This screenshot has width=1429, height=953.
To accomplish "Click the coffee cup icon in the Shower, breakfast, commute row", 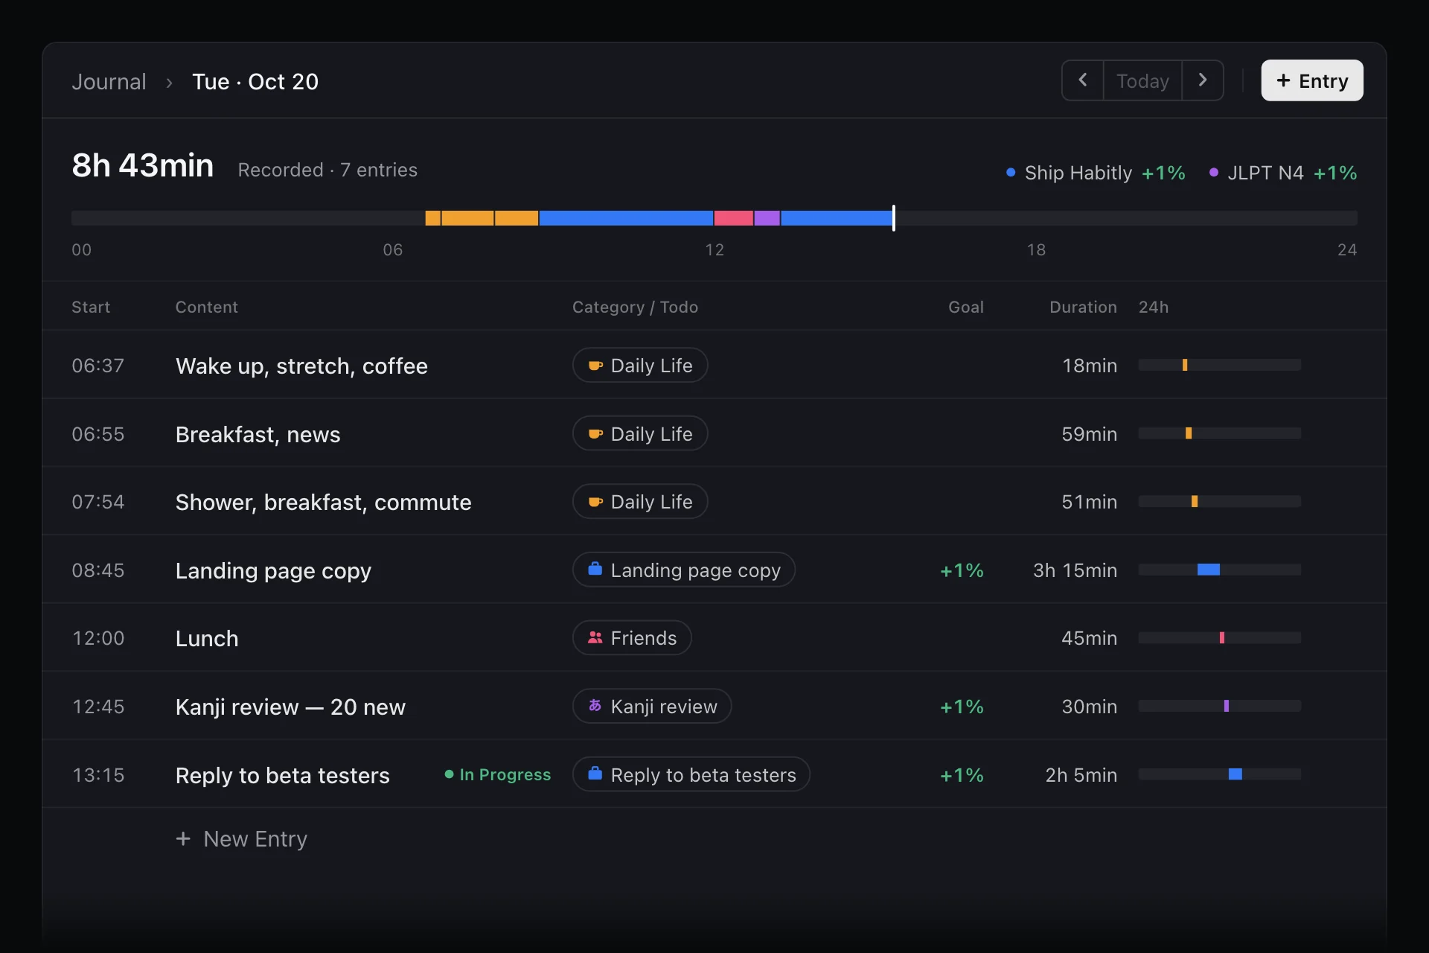I will point(595,502).
